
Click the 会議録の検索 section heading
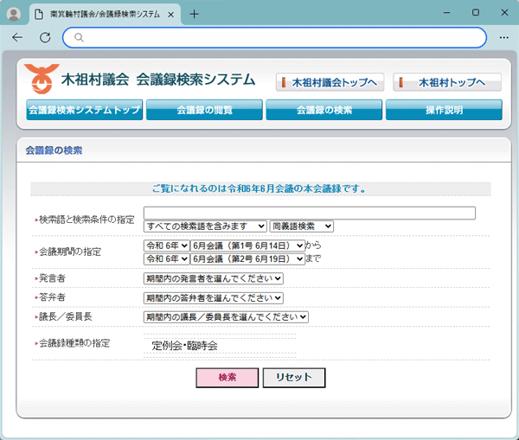tap(54, 150)
